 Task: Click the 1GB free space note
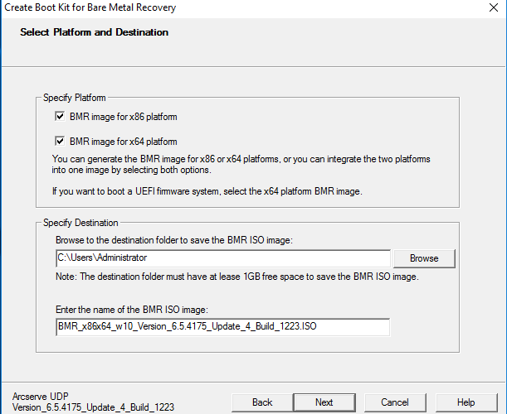click(237, 277)
